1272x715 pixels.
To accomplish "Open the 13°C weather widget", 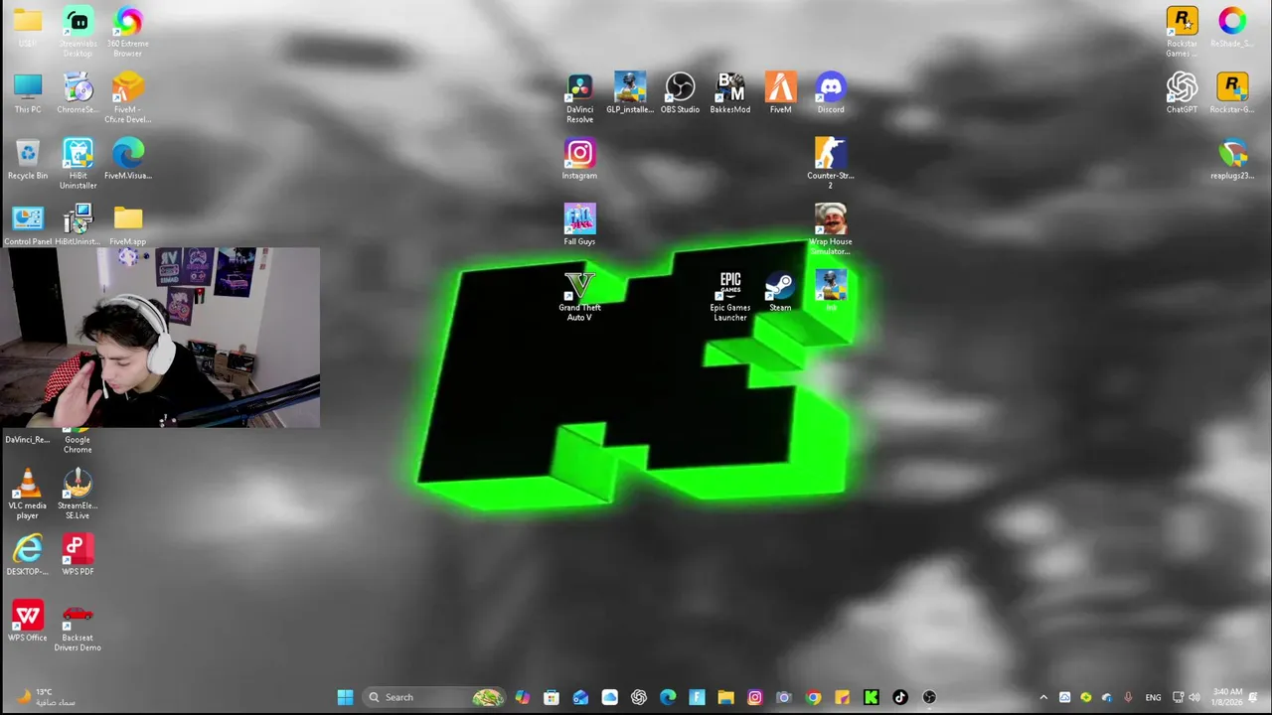I will pyautogui.click(x=46, y=697).
